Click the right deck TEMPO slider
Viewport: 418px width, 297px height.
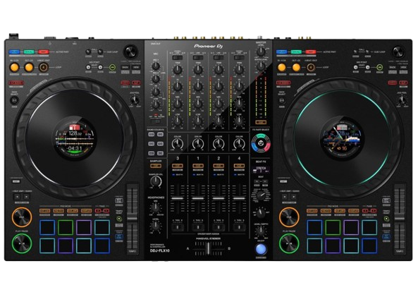(400, 219)
